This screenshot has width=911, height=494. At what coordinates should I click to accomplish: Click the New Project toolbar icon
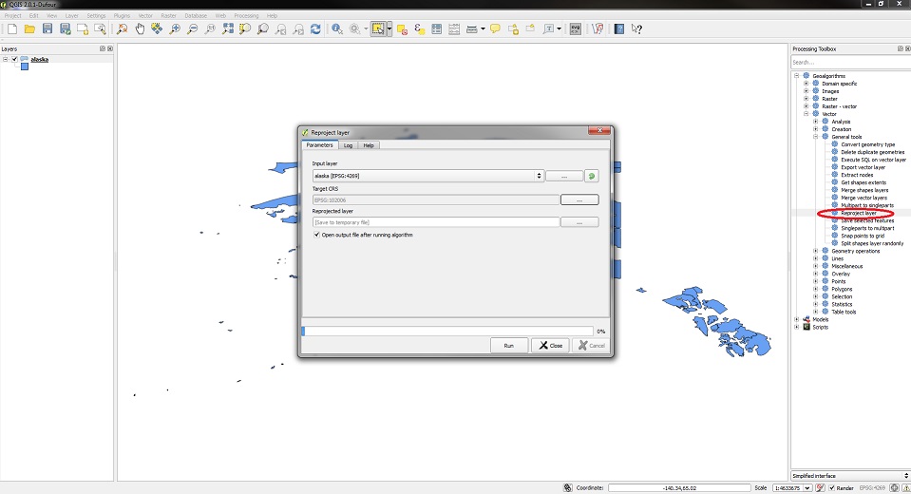(12, 28)
